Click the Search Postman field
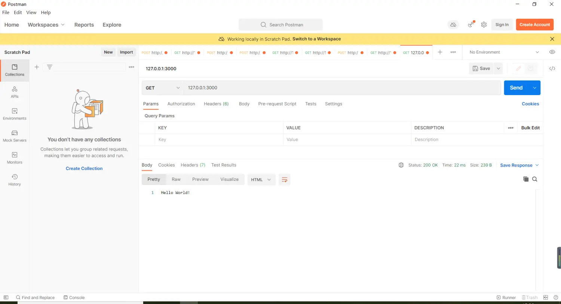Viewport: 561px width, 304px height. [280, 25]
